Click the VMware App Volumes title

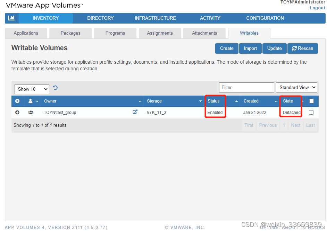pyautogui.click(x=44, y=5)
